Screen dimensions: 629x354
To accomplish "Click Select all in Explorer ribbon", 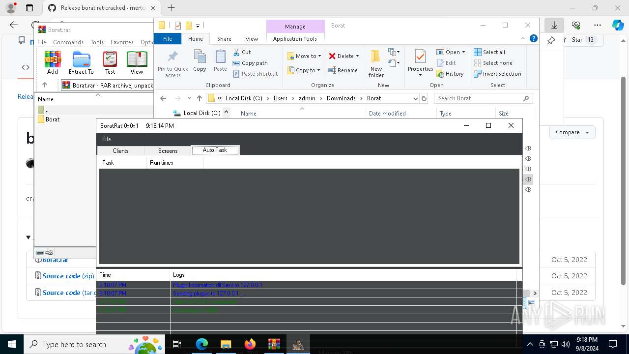I will (x=489, y=52).
